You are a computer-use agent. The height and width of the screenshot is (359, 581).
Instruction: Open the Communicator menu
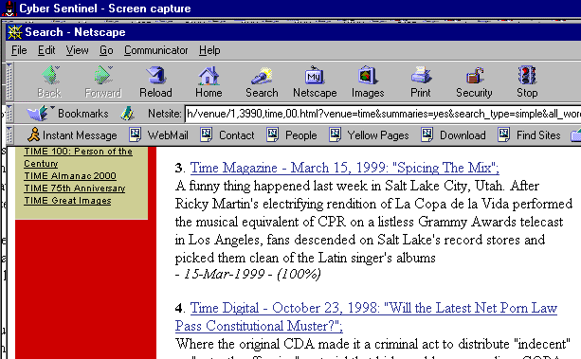pos(156,50)
